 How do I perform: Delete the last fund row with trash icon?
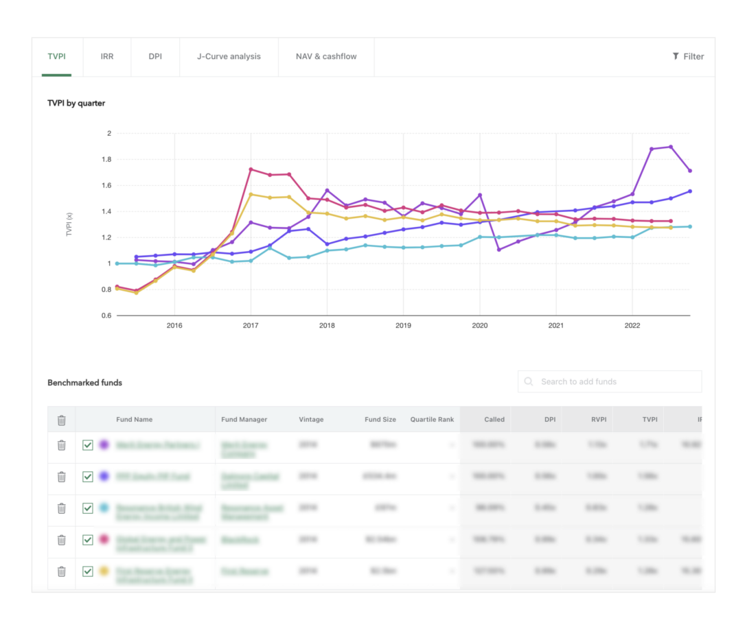(x=62, y=571)
